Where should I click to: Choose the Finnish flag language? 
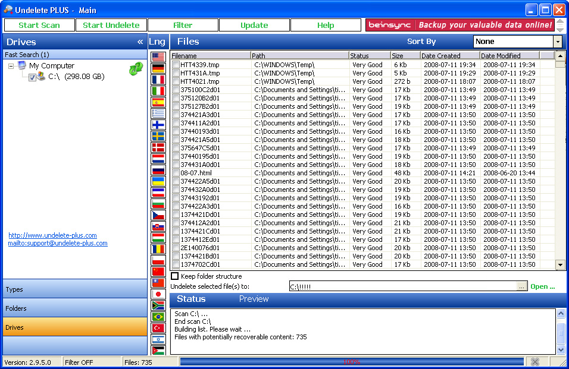click(x=158, y=125)
